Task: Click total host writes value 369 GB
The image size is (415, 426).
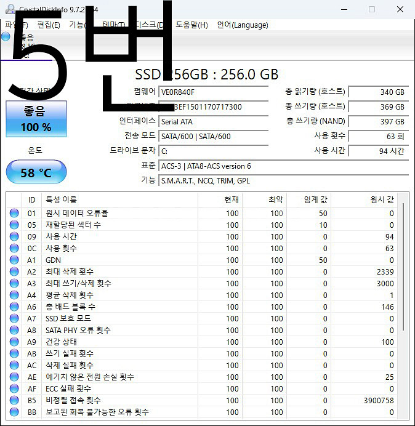Action: point(379,107)
